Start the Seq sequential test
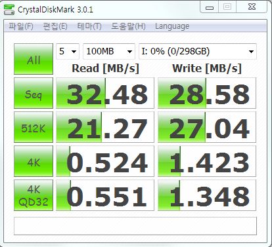272x247 pixels. (x=34, y=93)
